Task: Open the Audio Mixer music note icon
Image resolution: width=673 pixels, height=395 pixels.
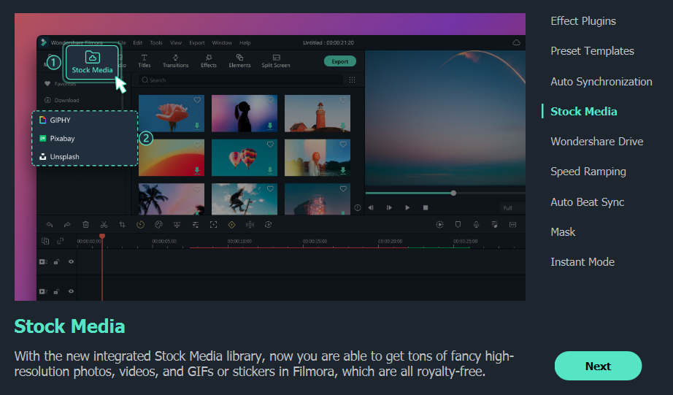Action: tap(494, 225)
